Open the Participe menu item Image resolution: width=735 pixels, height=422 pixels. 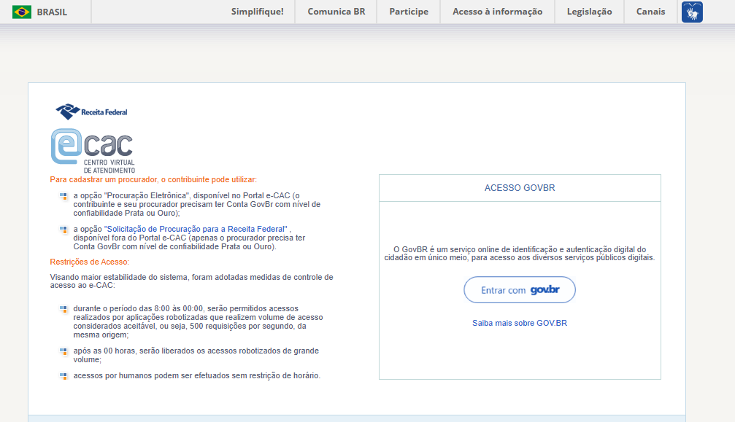[409, 12]
